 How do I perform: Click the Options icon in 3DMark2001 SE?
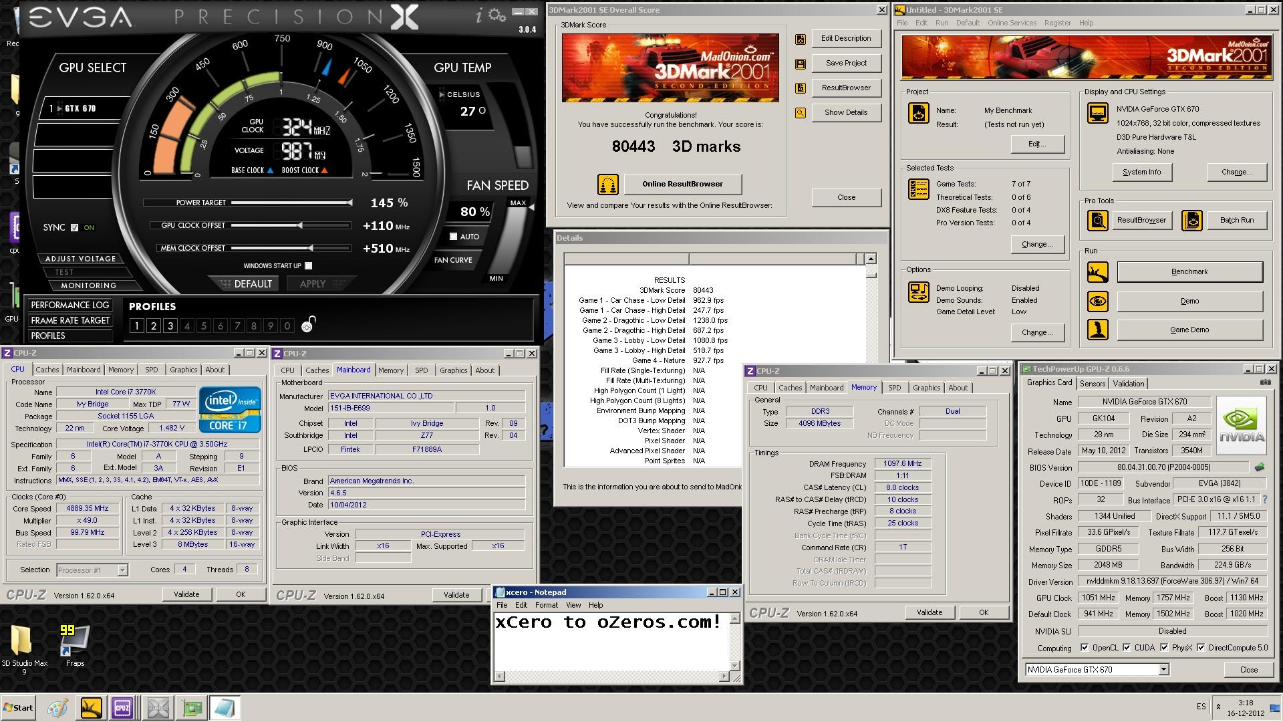(918, 292)
